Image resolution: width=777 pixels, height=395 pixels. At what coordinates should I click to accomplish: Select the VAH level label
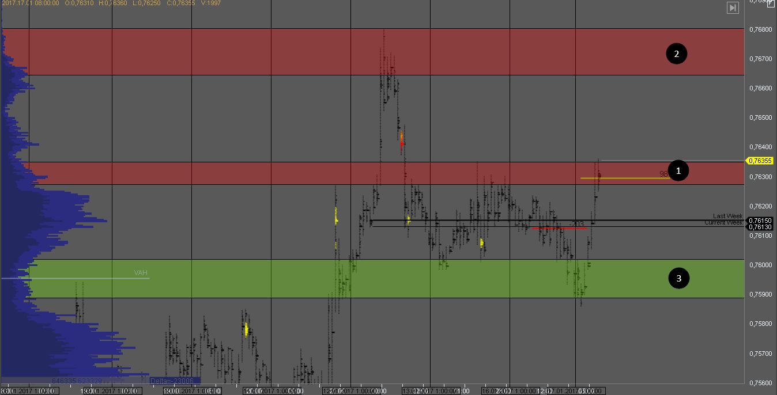(x=141, y=273)
